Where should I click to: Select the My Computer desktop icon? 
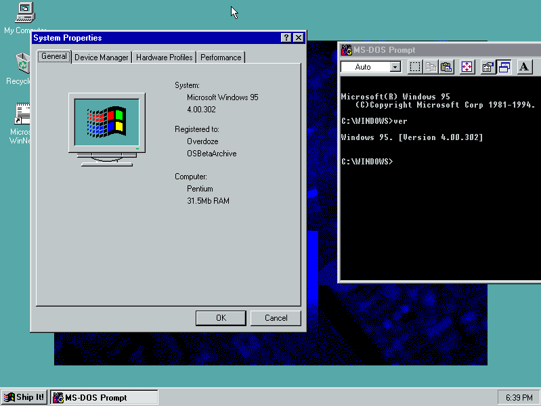(x=25, y=18)
